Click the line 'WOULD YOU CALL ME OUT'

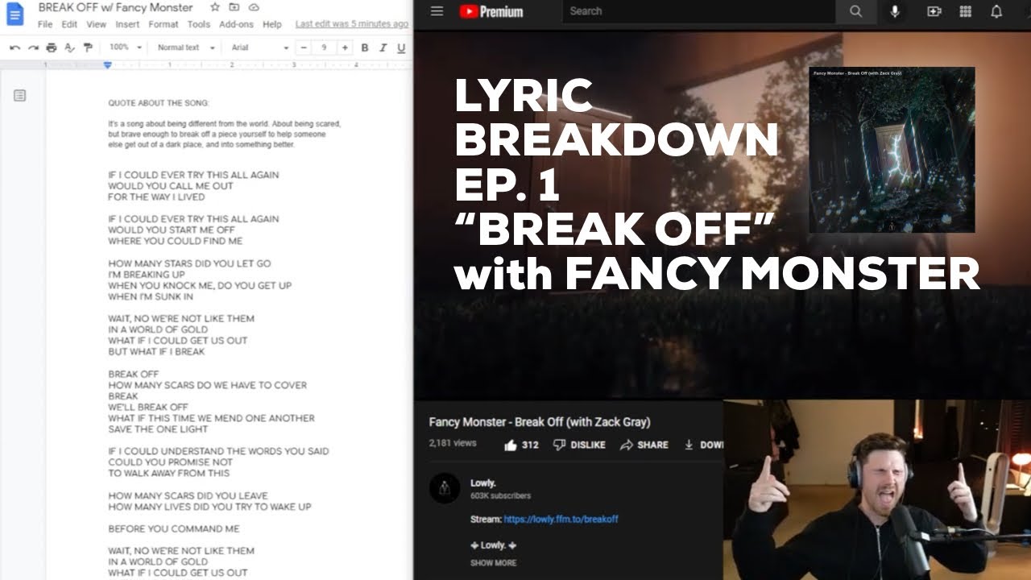click(x=171, y=186)
